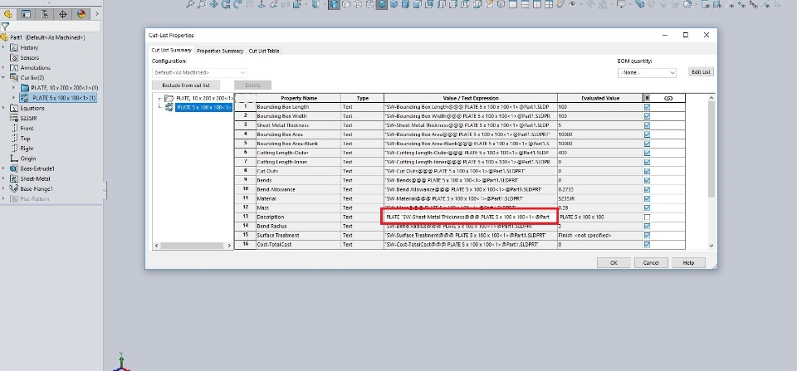Open the Configuration dropdown

pyautogui.click(x=199, y=73)
